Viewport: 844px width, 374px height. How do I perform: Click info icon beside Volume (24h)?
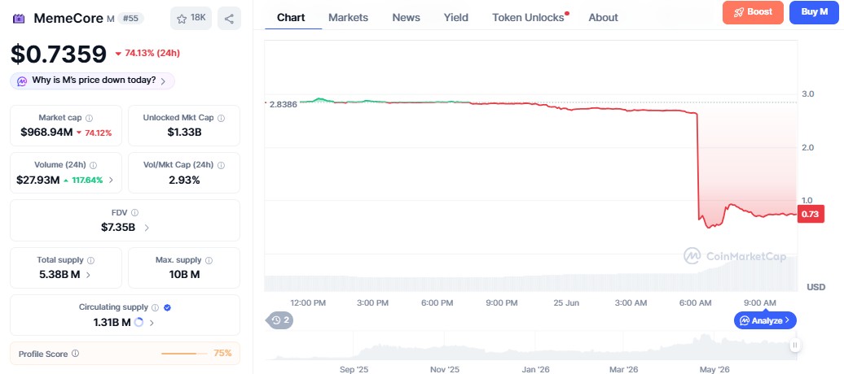coord(93,165)
